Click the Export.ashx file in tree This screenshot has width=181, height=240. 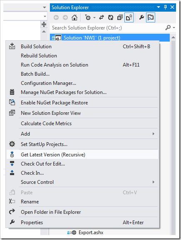click(x=91, y=233)
